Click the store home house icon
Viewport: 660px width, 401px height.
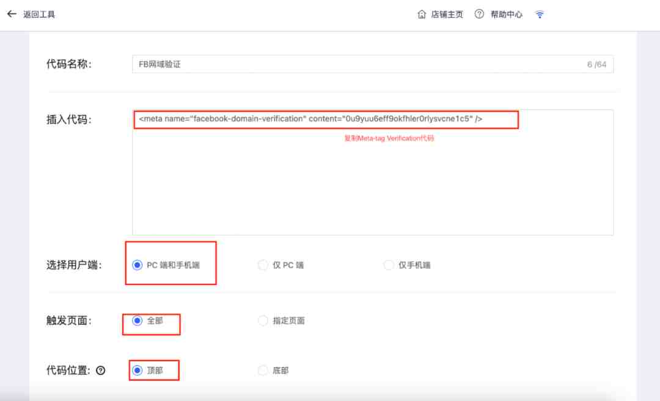tap(422, 14)
